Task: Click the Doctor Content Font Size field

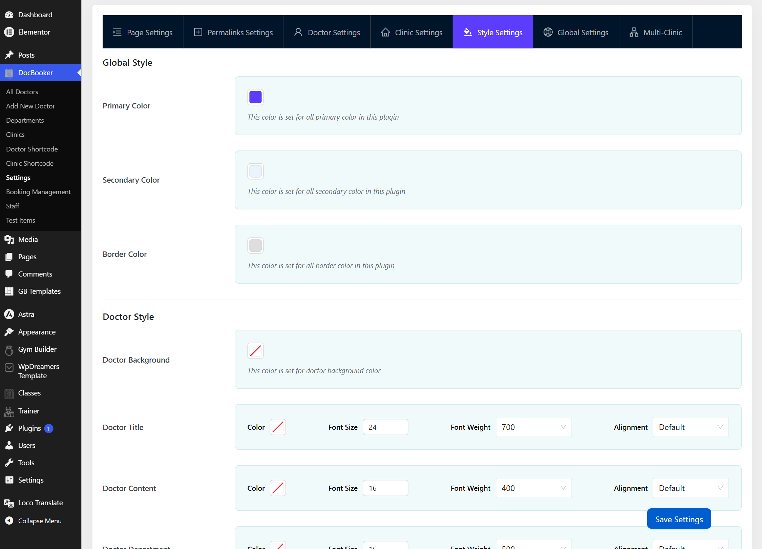Action: coord(385,488)
